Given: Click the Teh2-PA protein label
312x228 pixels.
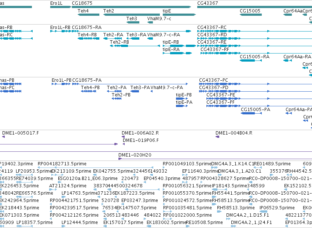Looking at the screenshot, I should (x=117, y=88).
